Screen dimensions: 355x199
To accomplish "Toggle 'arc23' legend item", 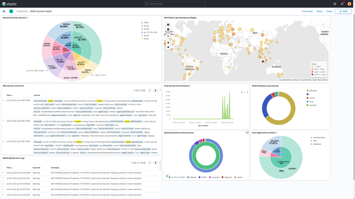I will pyautogui.click(x=145, y=35).
